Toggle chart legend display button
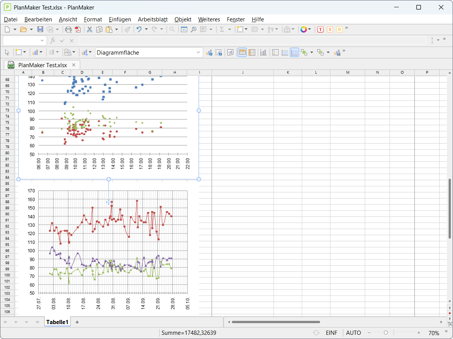The width and height of the screenshot is (453, 339). pos(275,53)
